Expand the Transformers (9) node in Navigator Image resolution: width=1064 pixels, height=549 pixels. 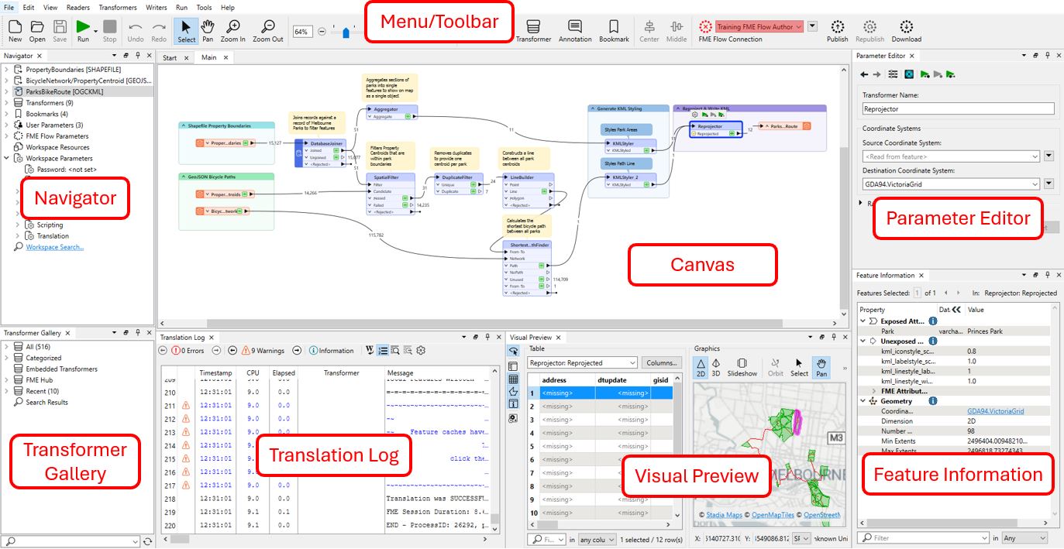[x=7, y=103]
